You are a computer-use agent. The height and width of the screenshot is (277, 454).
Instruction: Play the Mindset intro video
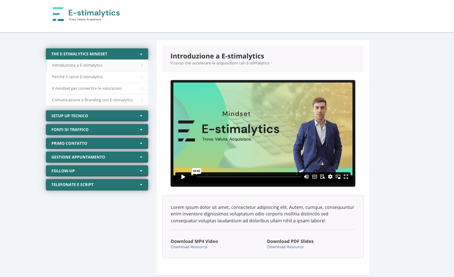click(x=183, y=177)
